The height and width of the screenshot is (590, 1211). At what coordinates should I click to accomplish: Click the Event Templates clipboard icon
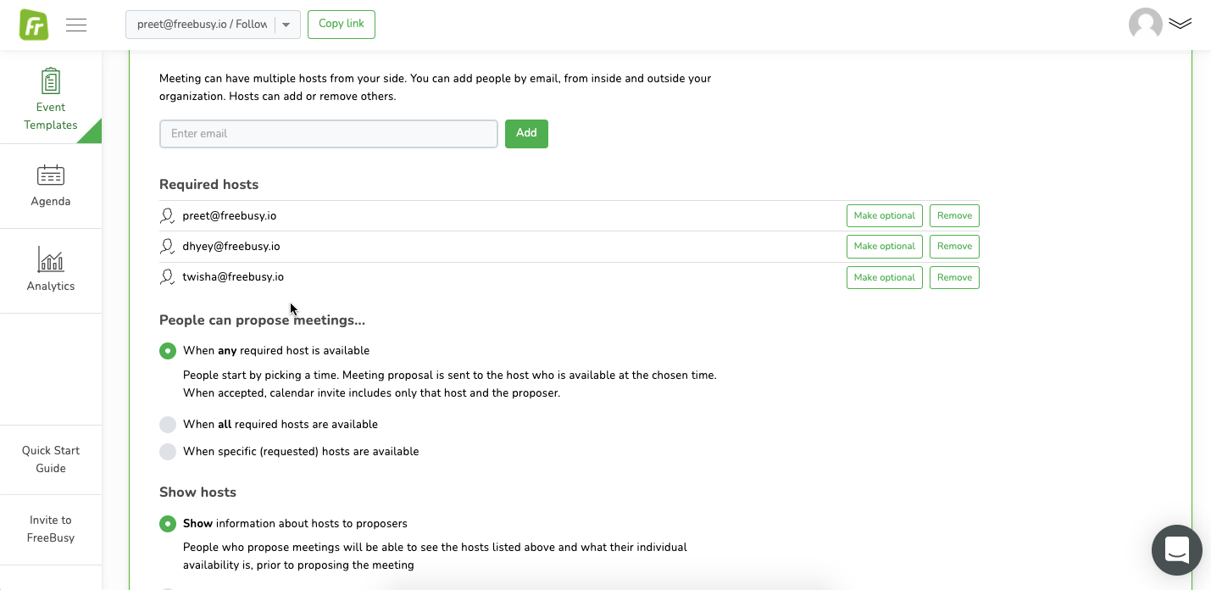[51, 81]
